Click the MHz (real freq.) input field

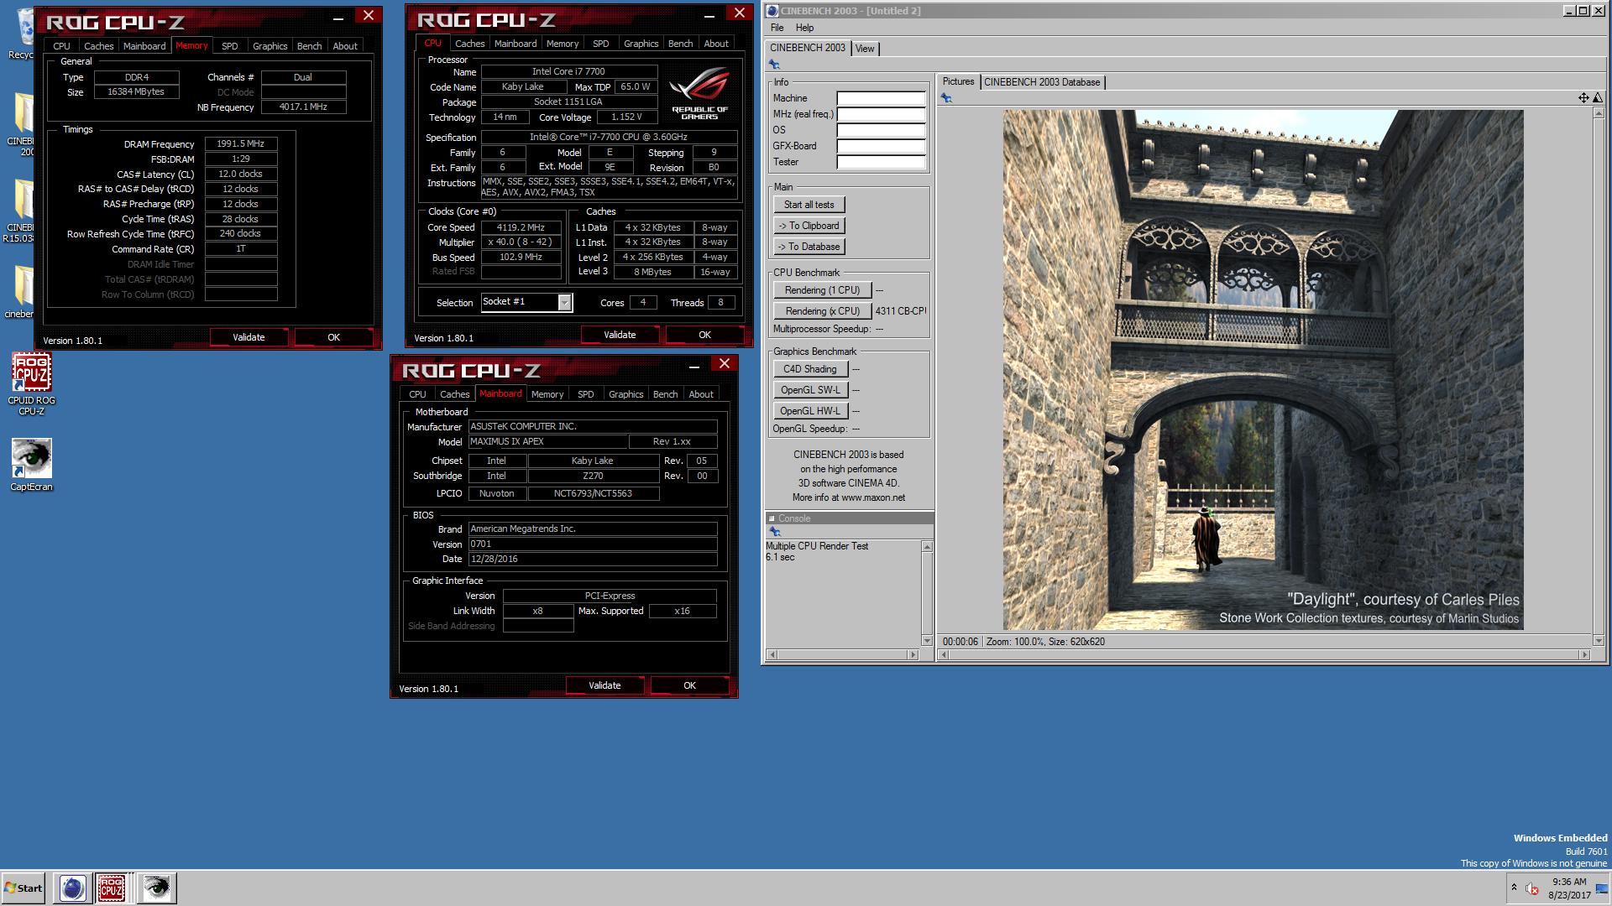[x=881, y=114]
